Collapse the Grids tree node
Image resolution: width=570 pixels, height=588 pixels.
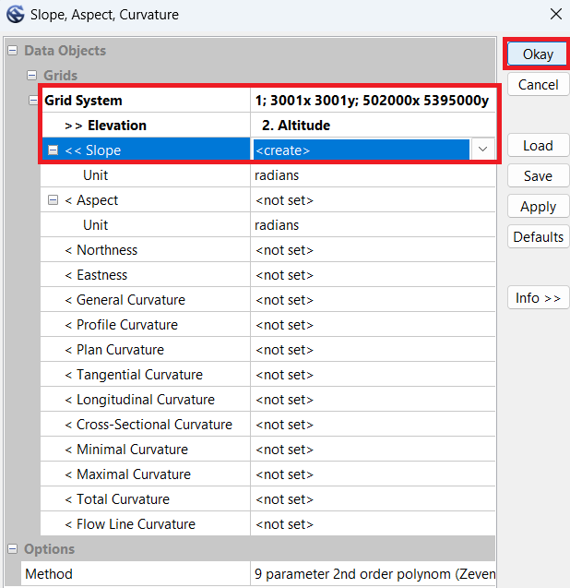pos(31,76)
